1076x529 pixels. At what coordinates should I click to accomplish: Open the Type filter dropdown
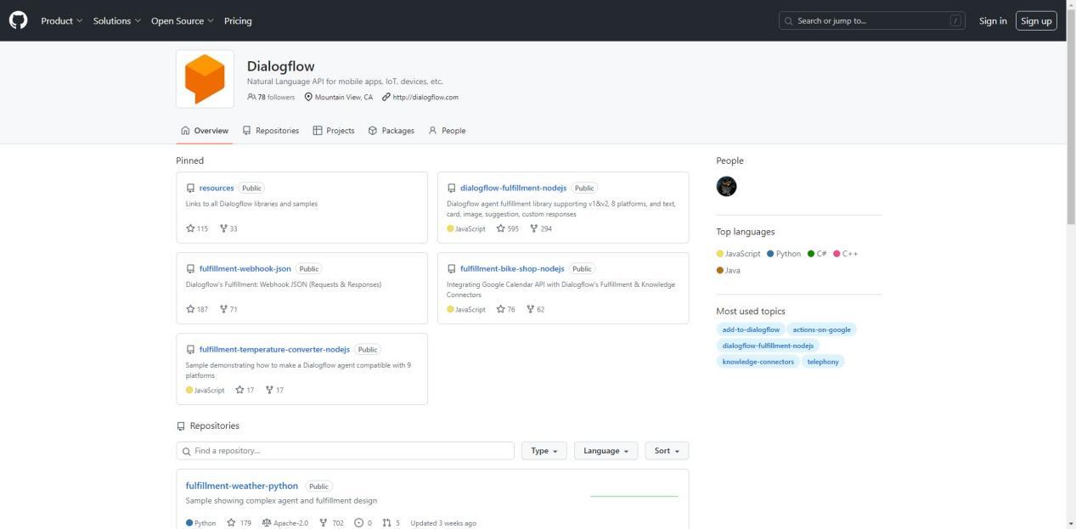(x=544, y=451)
